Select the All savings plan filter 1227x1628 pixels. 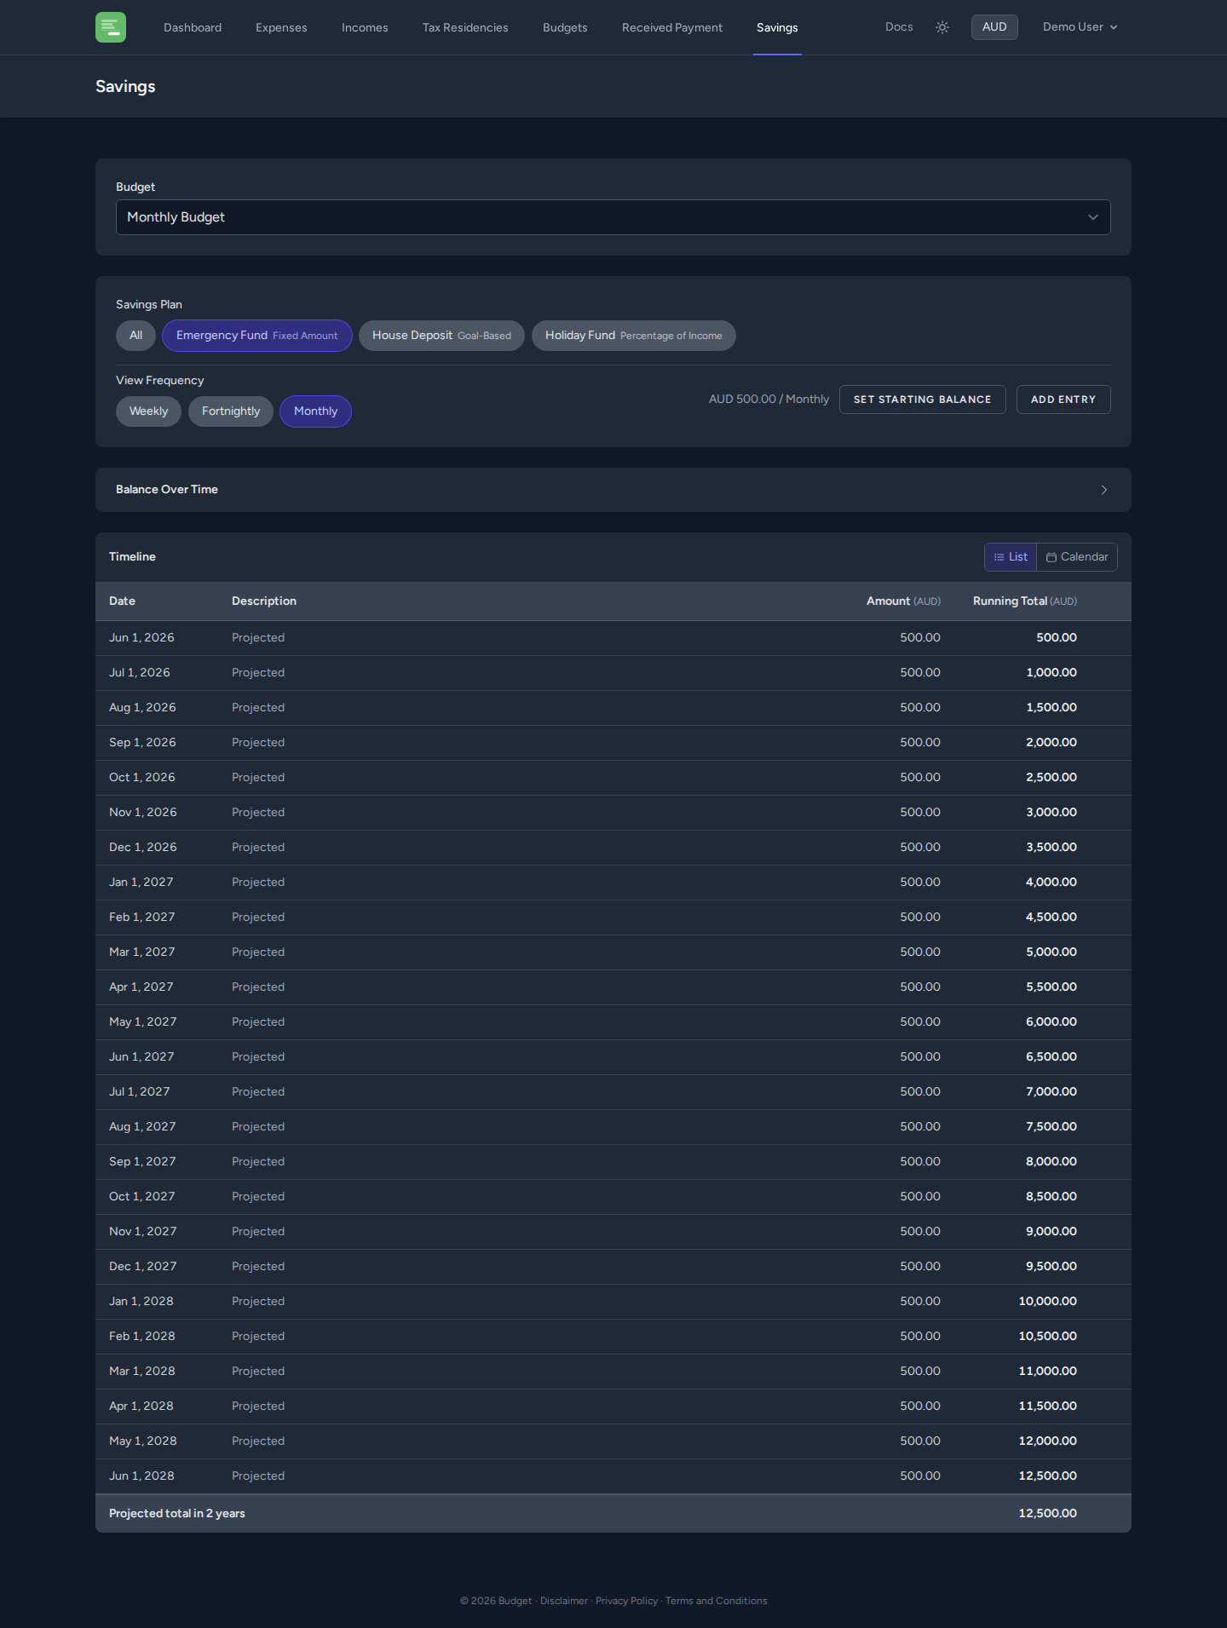(135, 336)
